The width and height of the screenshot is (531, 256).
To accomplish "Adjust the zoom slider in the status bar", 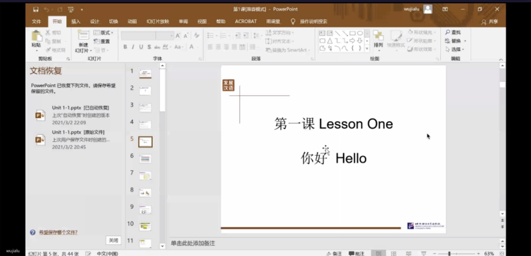I will click(x=450, y=254).
